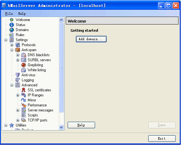Click the red Greylisting icon
Image resolution: width=181 pixels, height=145 pixels.
pos(24,65)
